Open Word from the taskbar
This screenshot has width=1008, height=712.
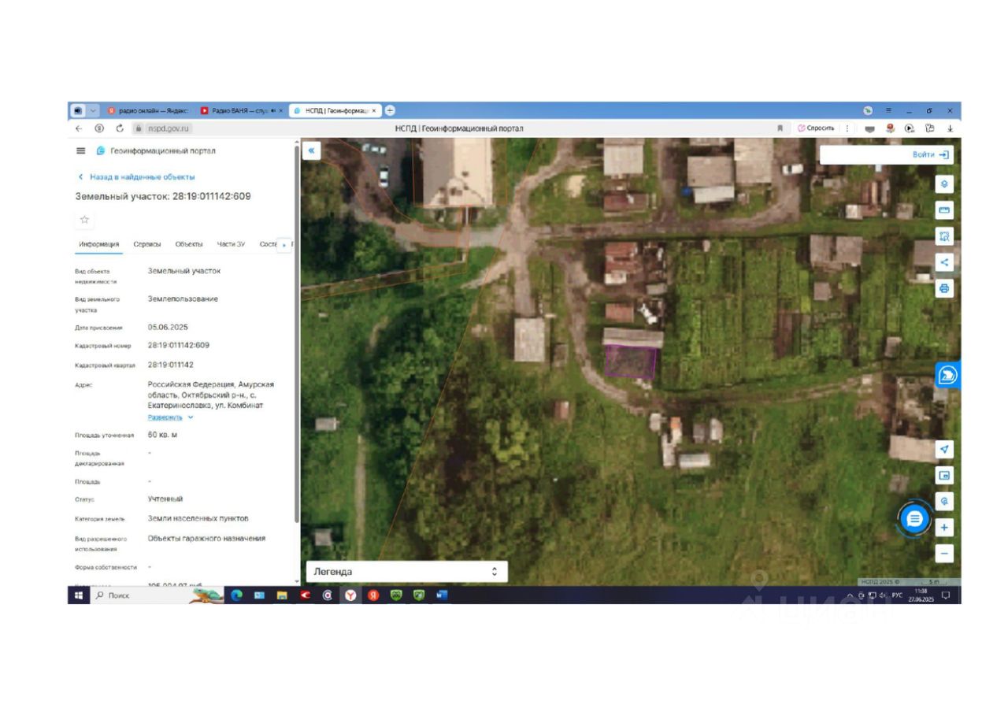coord(441,595)
